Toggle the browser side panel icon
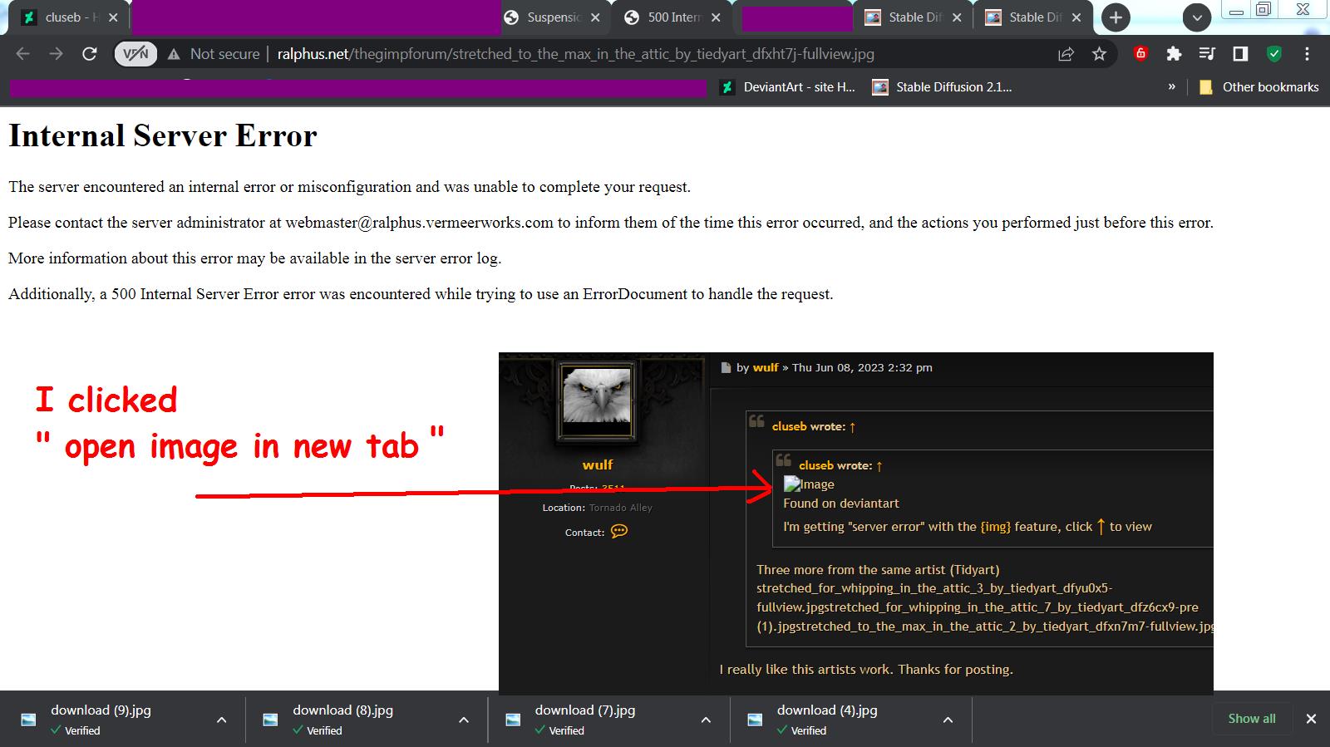 (x=1240, y=54)
